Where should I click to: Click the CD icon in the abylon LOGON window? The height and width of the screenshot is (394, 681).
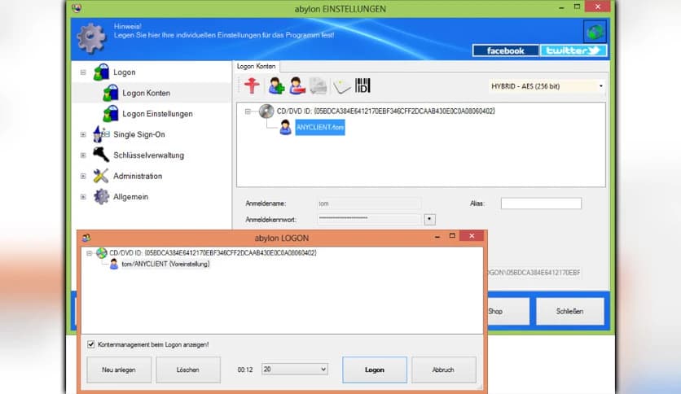pos(102,252)
